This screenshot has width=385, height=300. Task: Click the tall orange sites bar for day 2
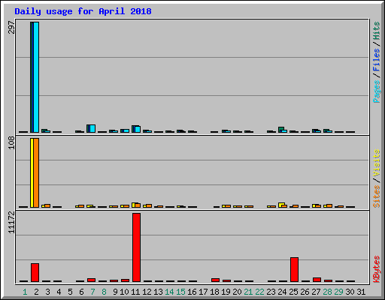click(36, 172)
